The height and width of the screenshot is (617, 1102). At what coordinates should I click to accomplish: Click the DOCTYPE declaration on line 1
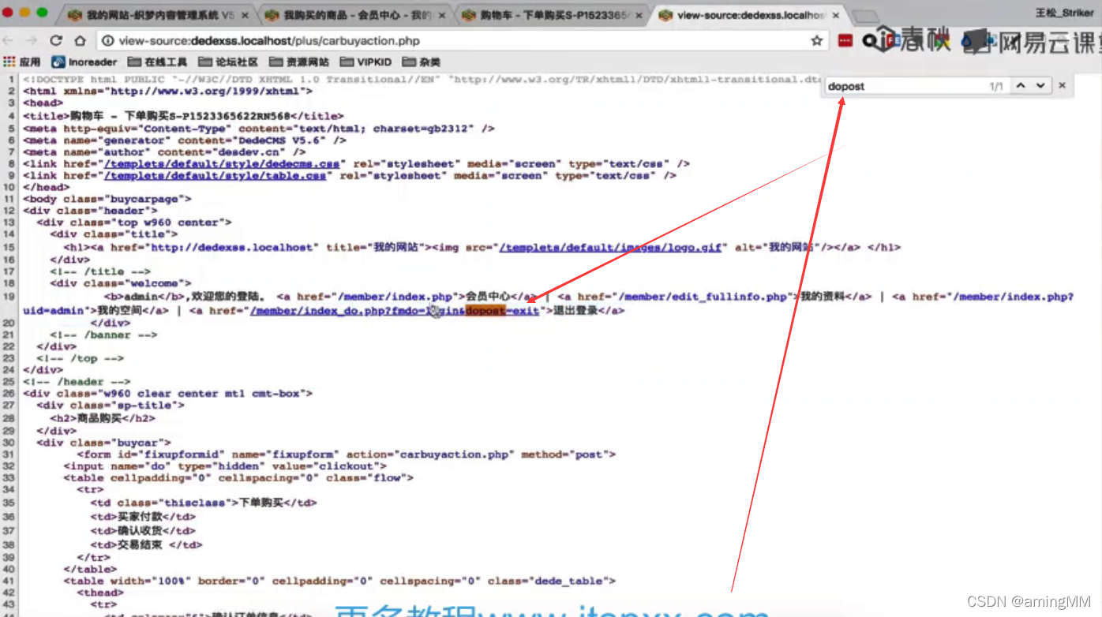pyautogui.click(x=422, y=80)
